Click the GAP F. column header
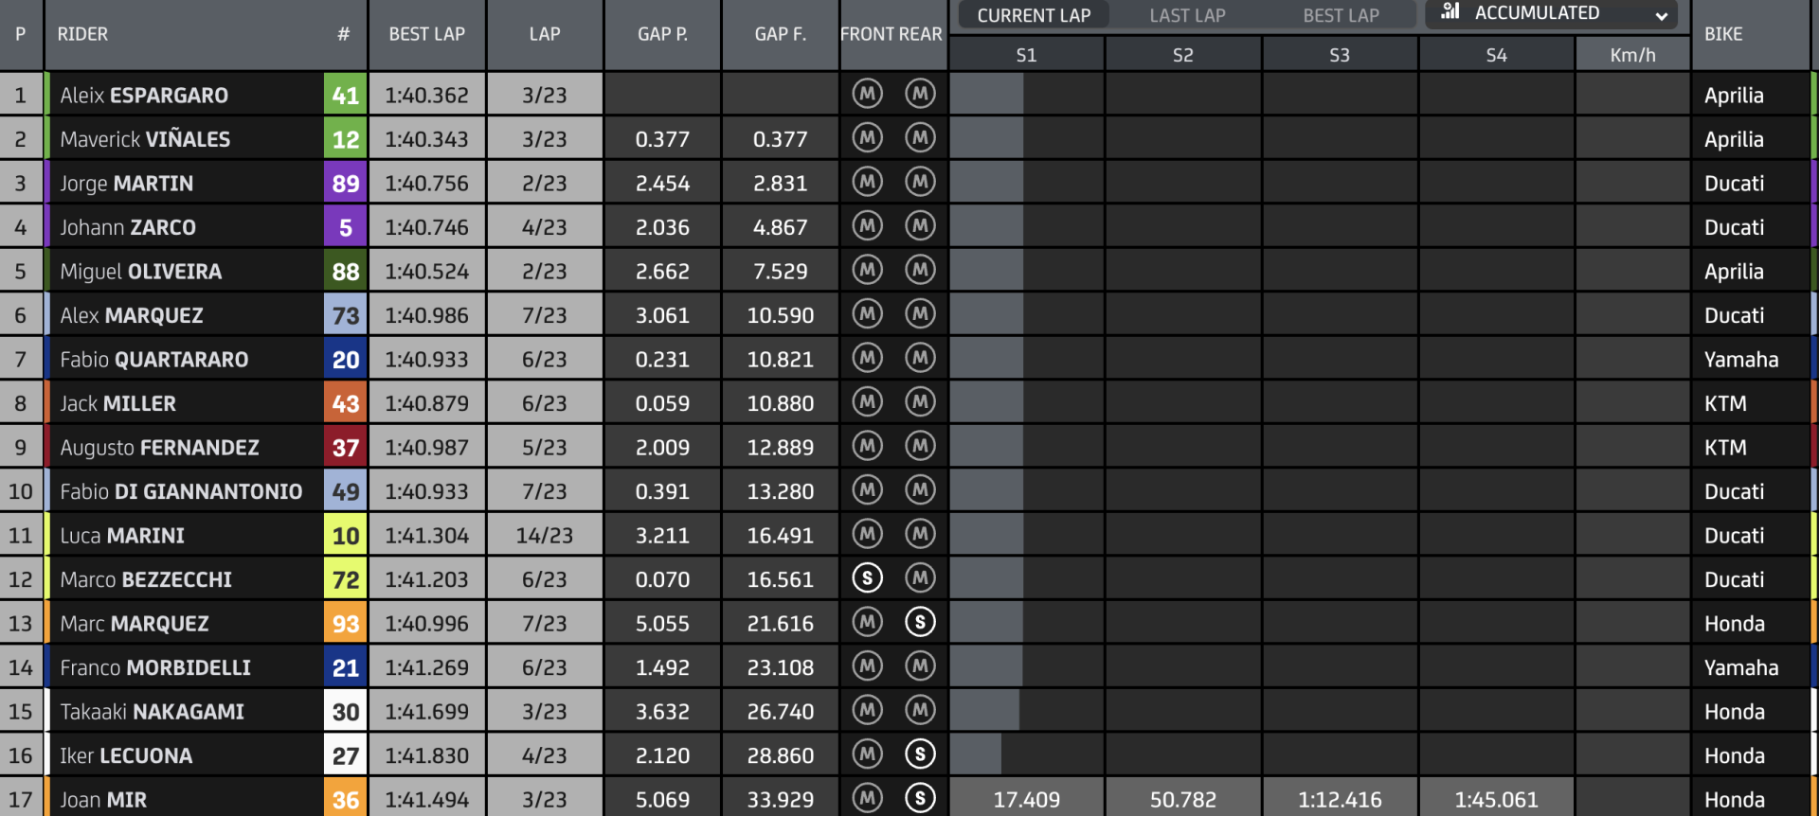This screenshot has width=1819, height=816. click(780, 34)
